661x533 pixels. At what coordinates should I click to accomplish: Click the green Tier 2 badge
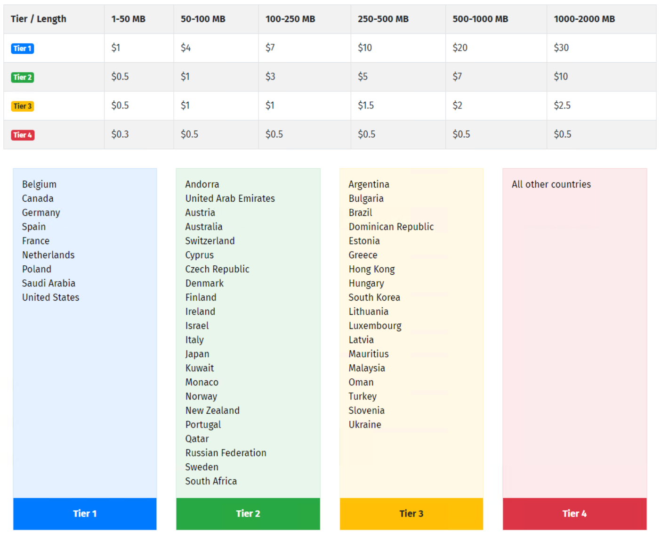tap(22, 77)
